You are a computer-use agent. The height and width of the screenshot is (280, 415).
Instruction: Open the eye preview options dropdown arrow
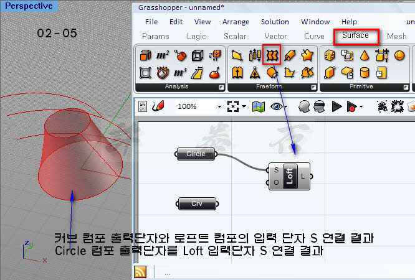click(x=286, y=107)
